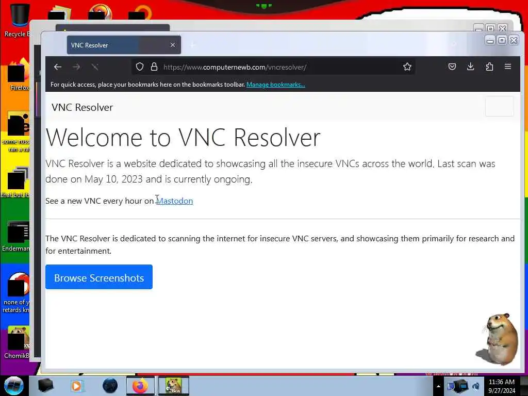The image size is (528, 396).
Task: Open the Extensions puzzle icon
Action: (x=489, y=67)
